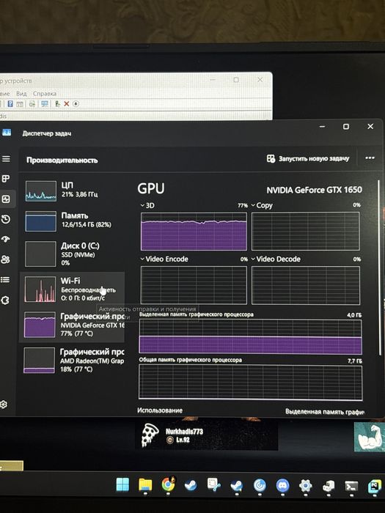This screenshot has width=385, height=513.
Task: Click the Использование label at the bottom
Action: (160, 410)
